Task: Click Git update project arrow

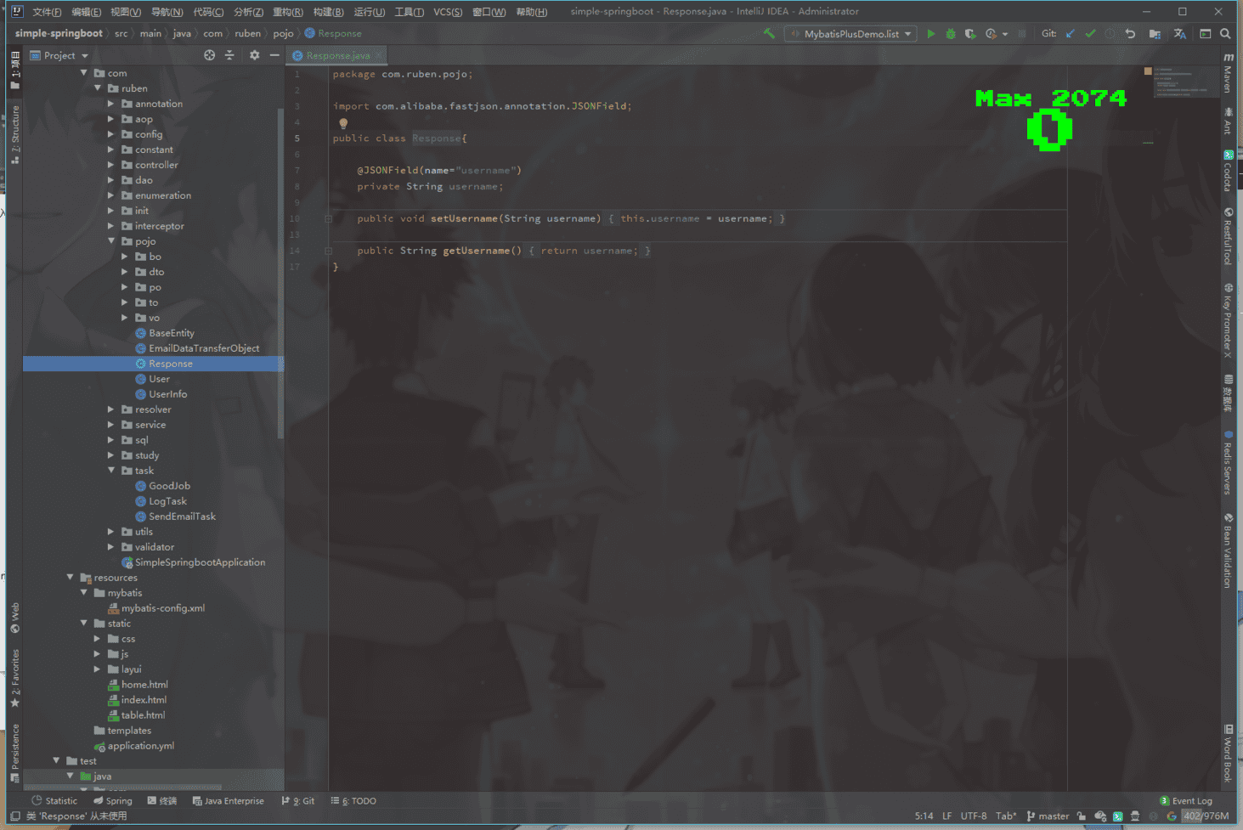Action: 1071,34
